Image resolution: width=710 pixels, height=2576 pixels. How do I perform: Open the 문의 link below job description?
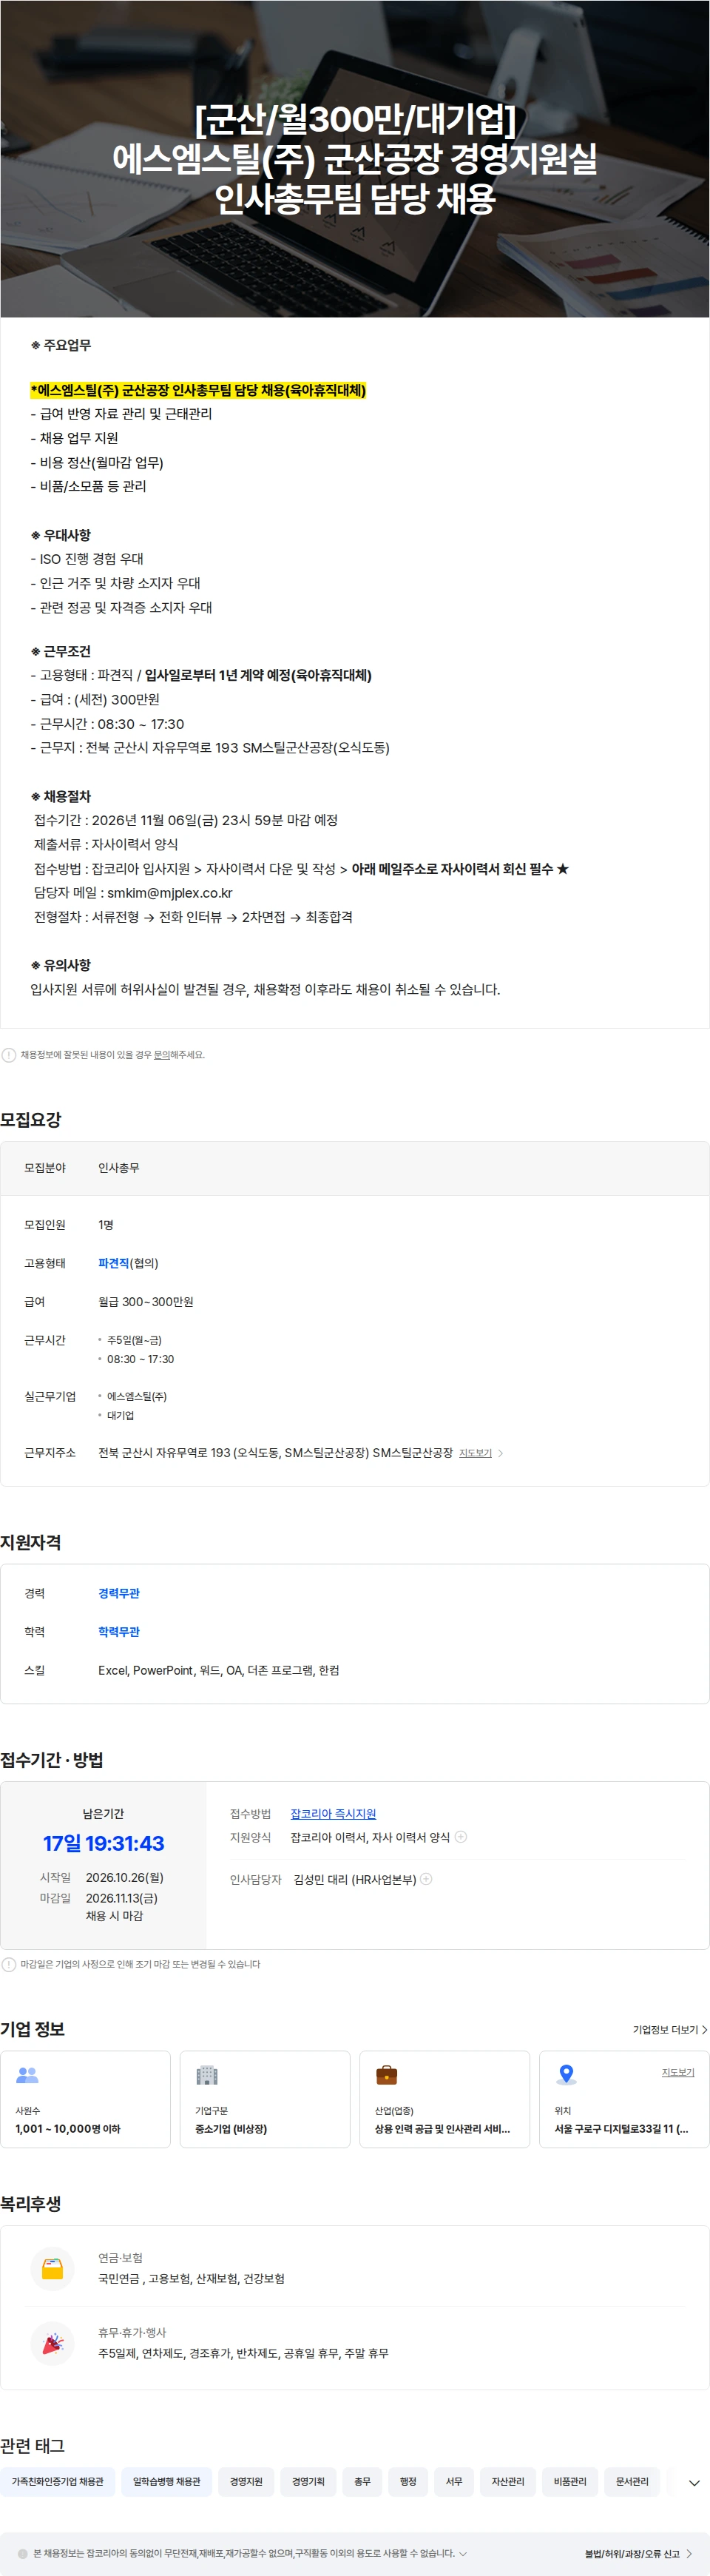click(161, 1055)
